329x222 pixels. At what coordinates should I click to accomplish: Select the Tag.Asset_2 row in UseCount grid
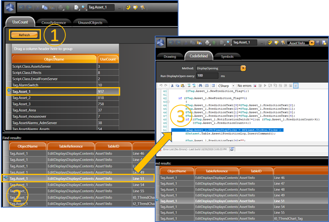[54, 98]
